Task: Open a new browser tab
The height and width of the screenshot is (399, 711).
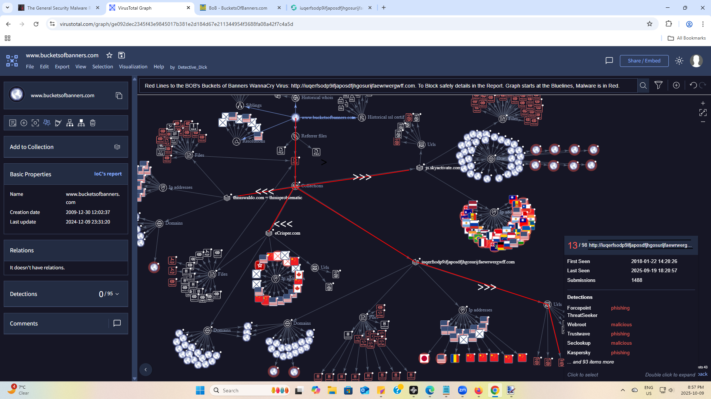Action: (x=384, y=8)
